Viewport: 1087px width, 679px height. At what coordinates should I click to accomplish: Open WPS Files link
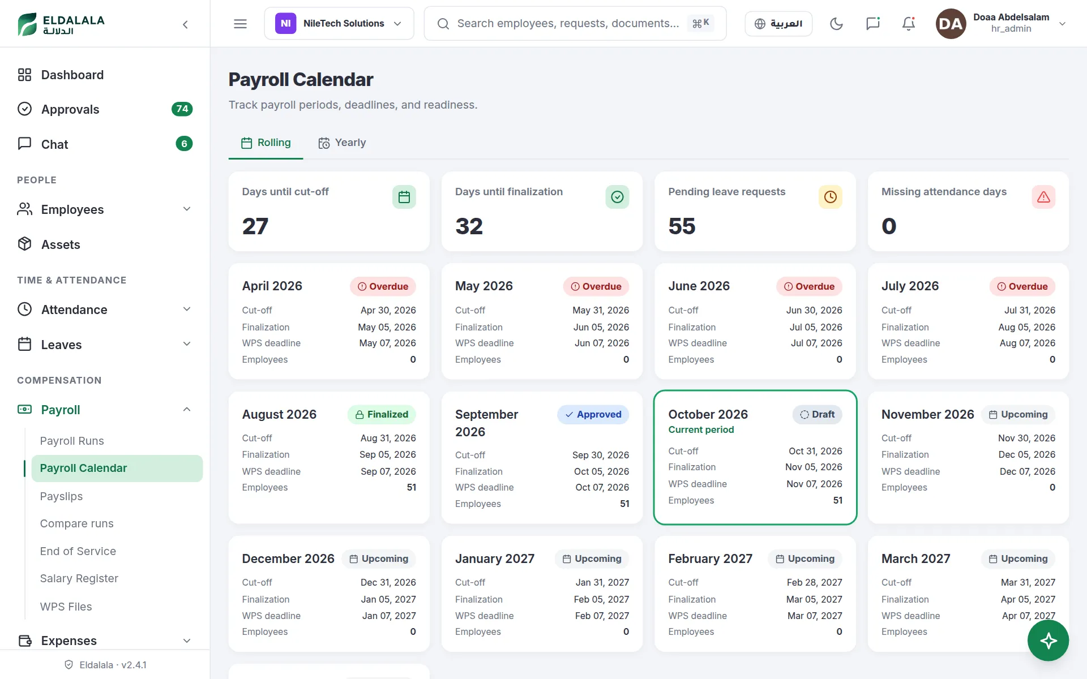[66, 607]
